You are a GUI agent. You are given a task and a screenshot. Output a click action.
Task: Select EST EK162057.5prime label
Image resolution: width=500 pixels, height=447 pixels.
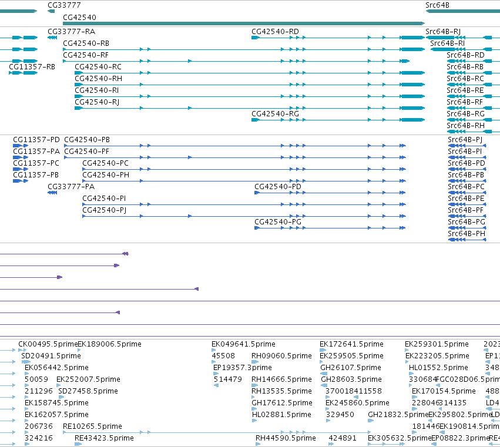point(56,415)
